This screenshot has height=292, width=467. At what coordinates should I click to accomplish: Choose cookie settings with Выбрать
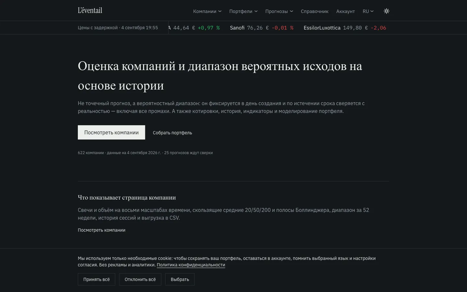(180, 279)
